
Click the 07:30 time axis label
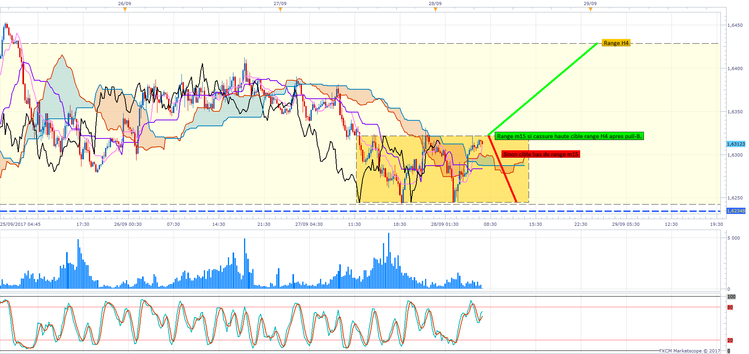(173, 224)
